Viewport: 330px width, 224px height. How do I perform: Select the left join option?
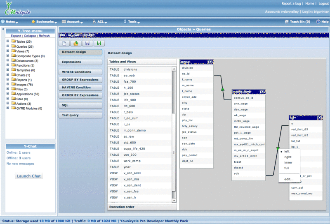[x=287, y=152]
